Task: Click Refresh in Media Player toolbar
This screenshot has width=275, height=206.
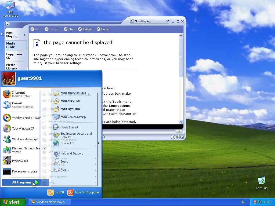Action: tap(86, 29)
